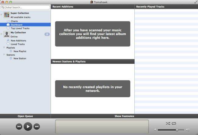Collapse the Stations group
The image size is (198, 135).
[4, 55]
